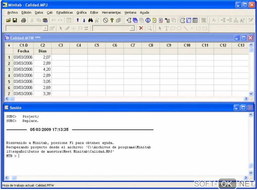Screen dimensions: 257x190
Task: Go to next command with down arrow
Action: click(84, 20)
